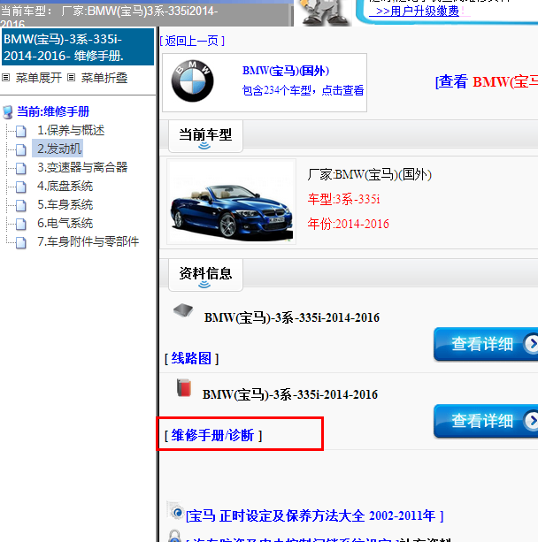Click the blue BMW convertible thumbnail

pyautogui.click(x=232, y=202)
